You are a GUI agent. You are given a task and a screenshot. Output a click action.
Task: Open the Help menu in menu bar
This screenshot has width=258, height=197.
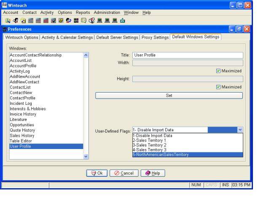click(147, 13)
